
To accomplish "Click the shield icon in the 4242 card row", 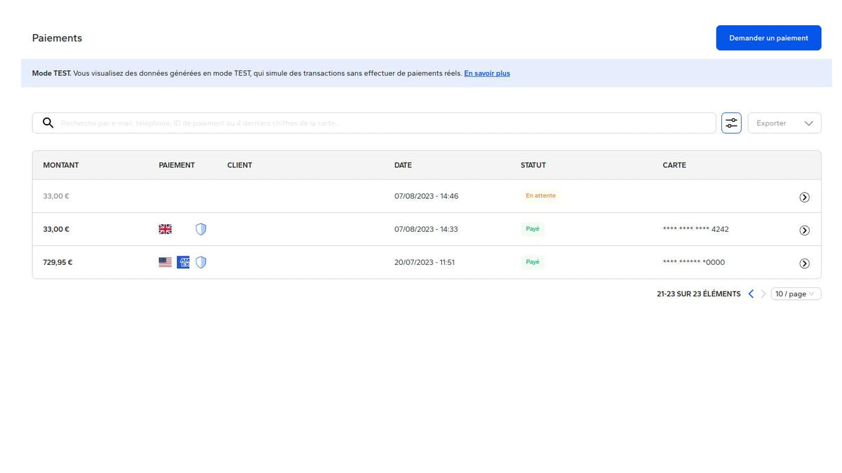I will (201, 229).
